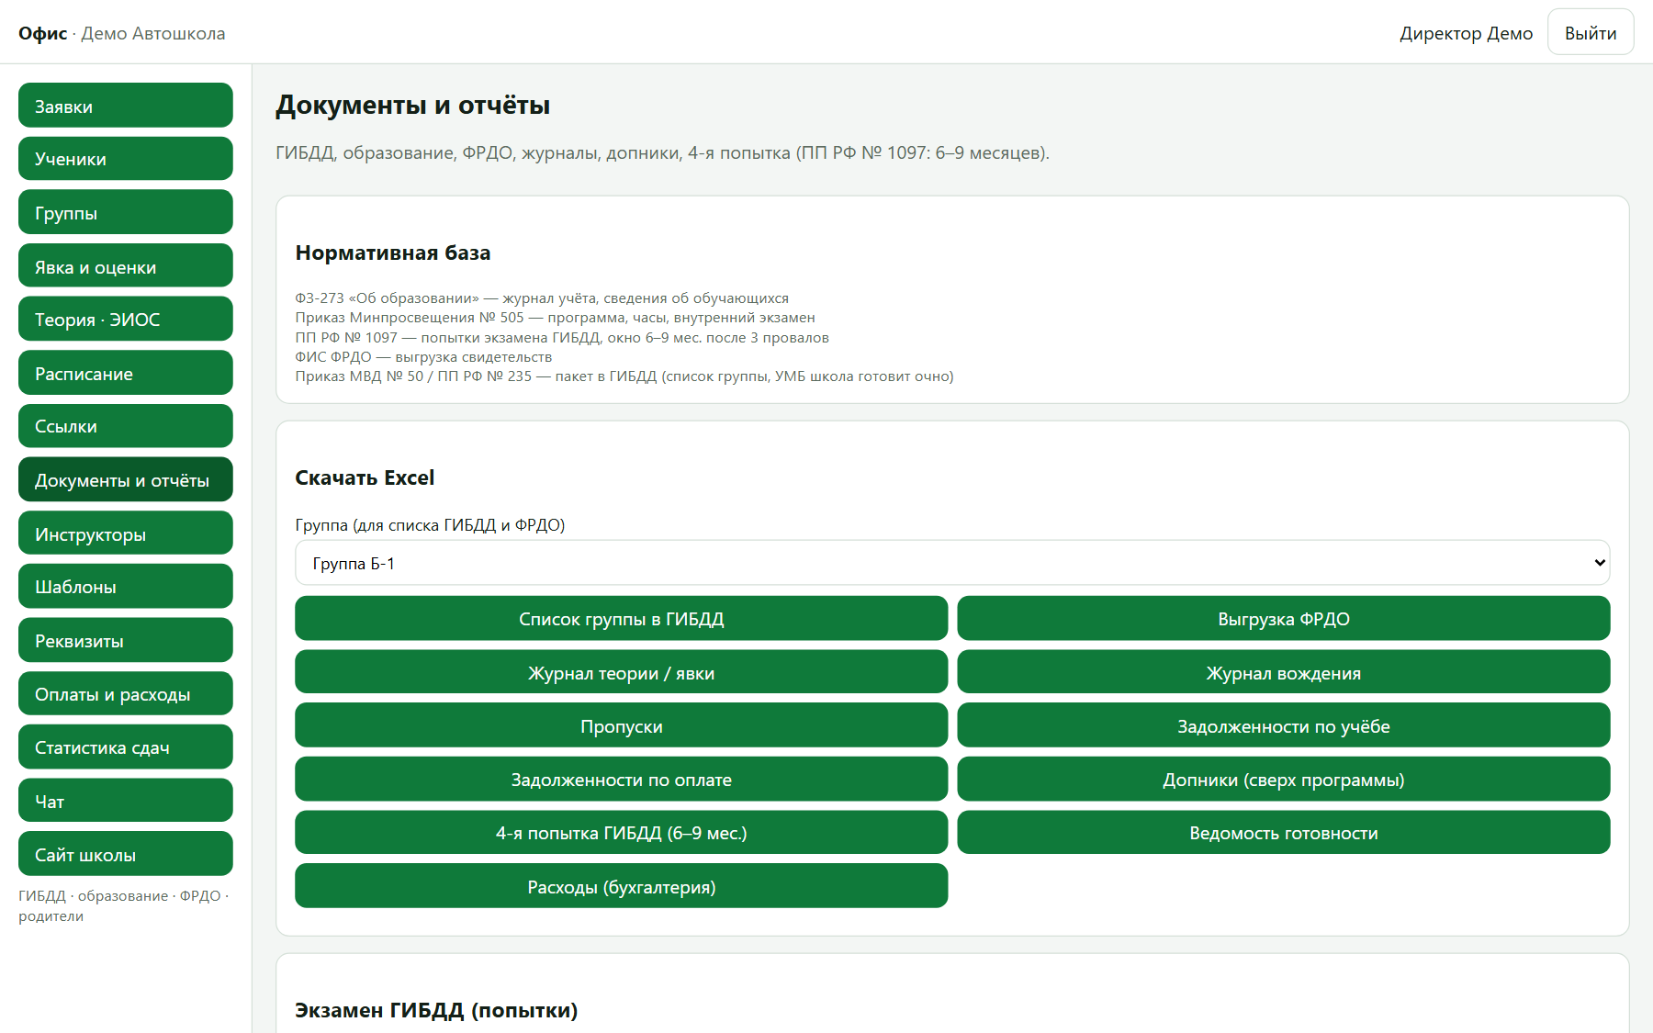Download Задолженности по учёбе report
The height and width of the screenshot is (1033, 1653).
pyautogui.click(x=1284, y=725)
